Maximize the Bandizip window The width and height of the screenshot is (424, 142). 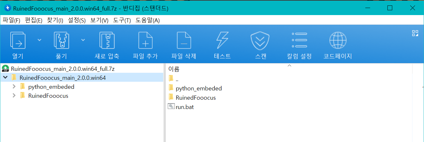(x=390, y=8)
